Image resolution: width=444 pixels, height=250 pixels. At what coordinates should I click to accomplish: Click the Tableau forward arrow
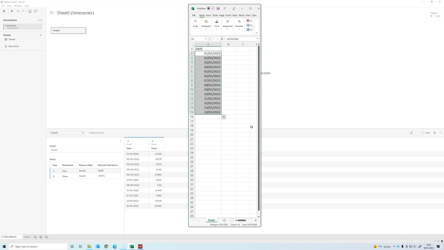click(17, 11)
